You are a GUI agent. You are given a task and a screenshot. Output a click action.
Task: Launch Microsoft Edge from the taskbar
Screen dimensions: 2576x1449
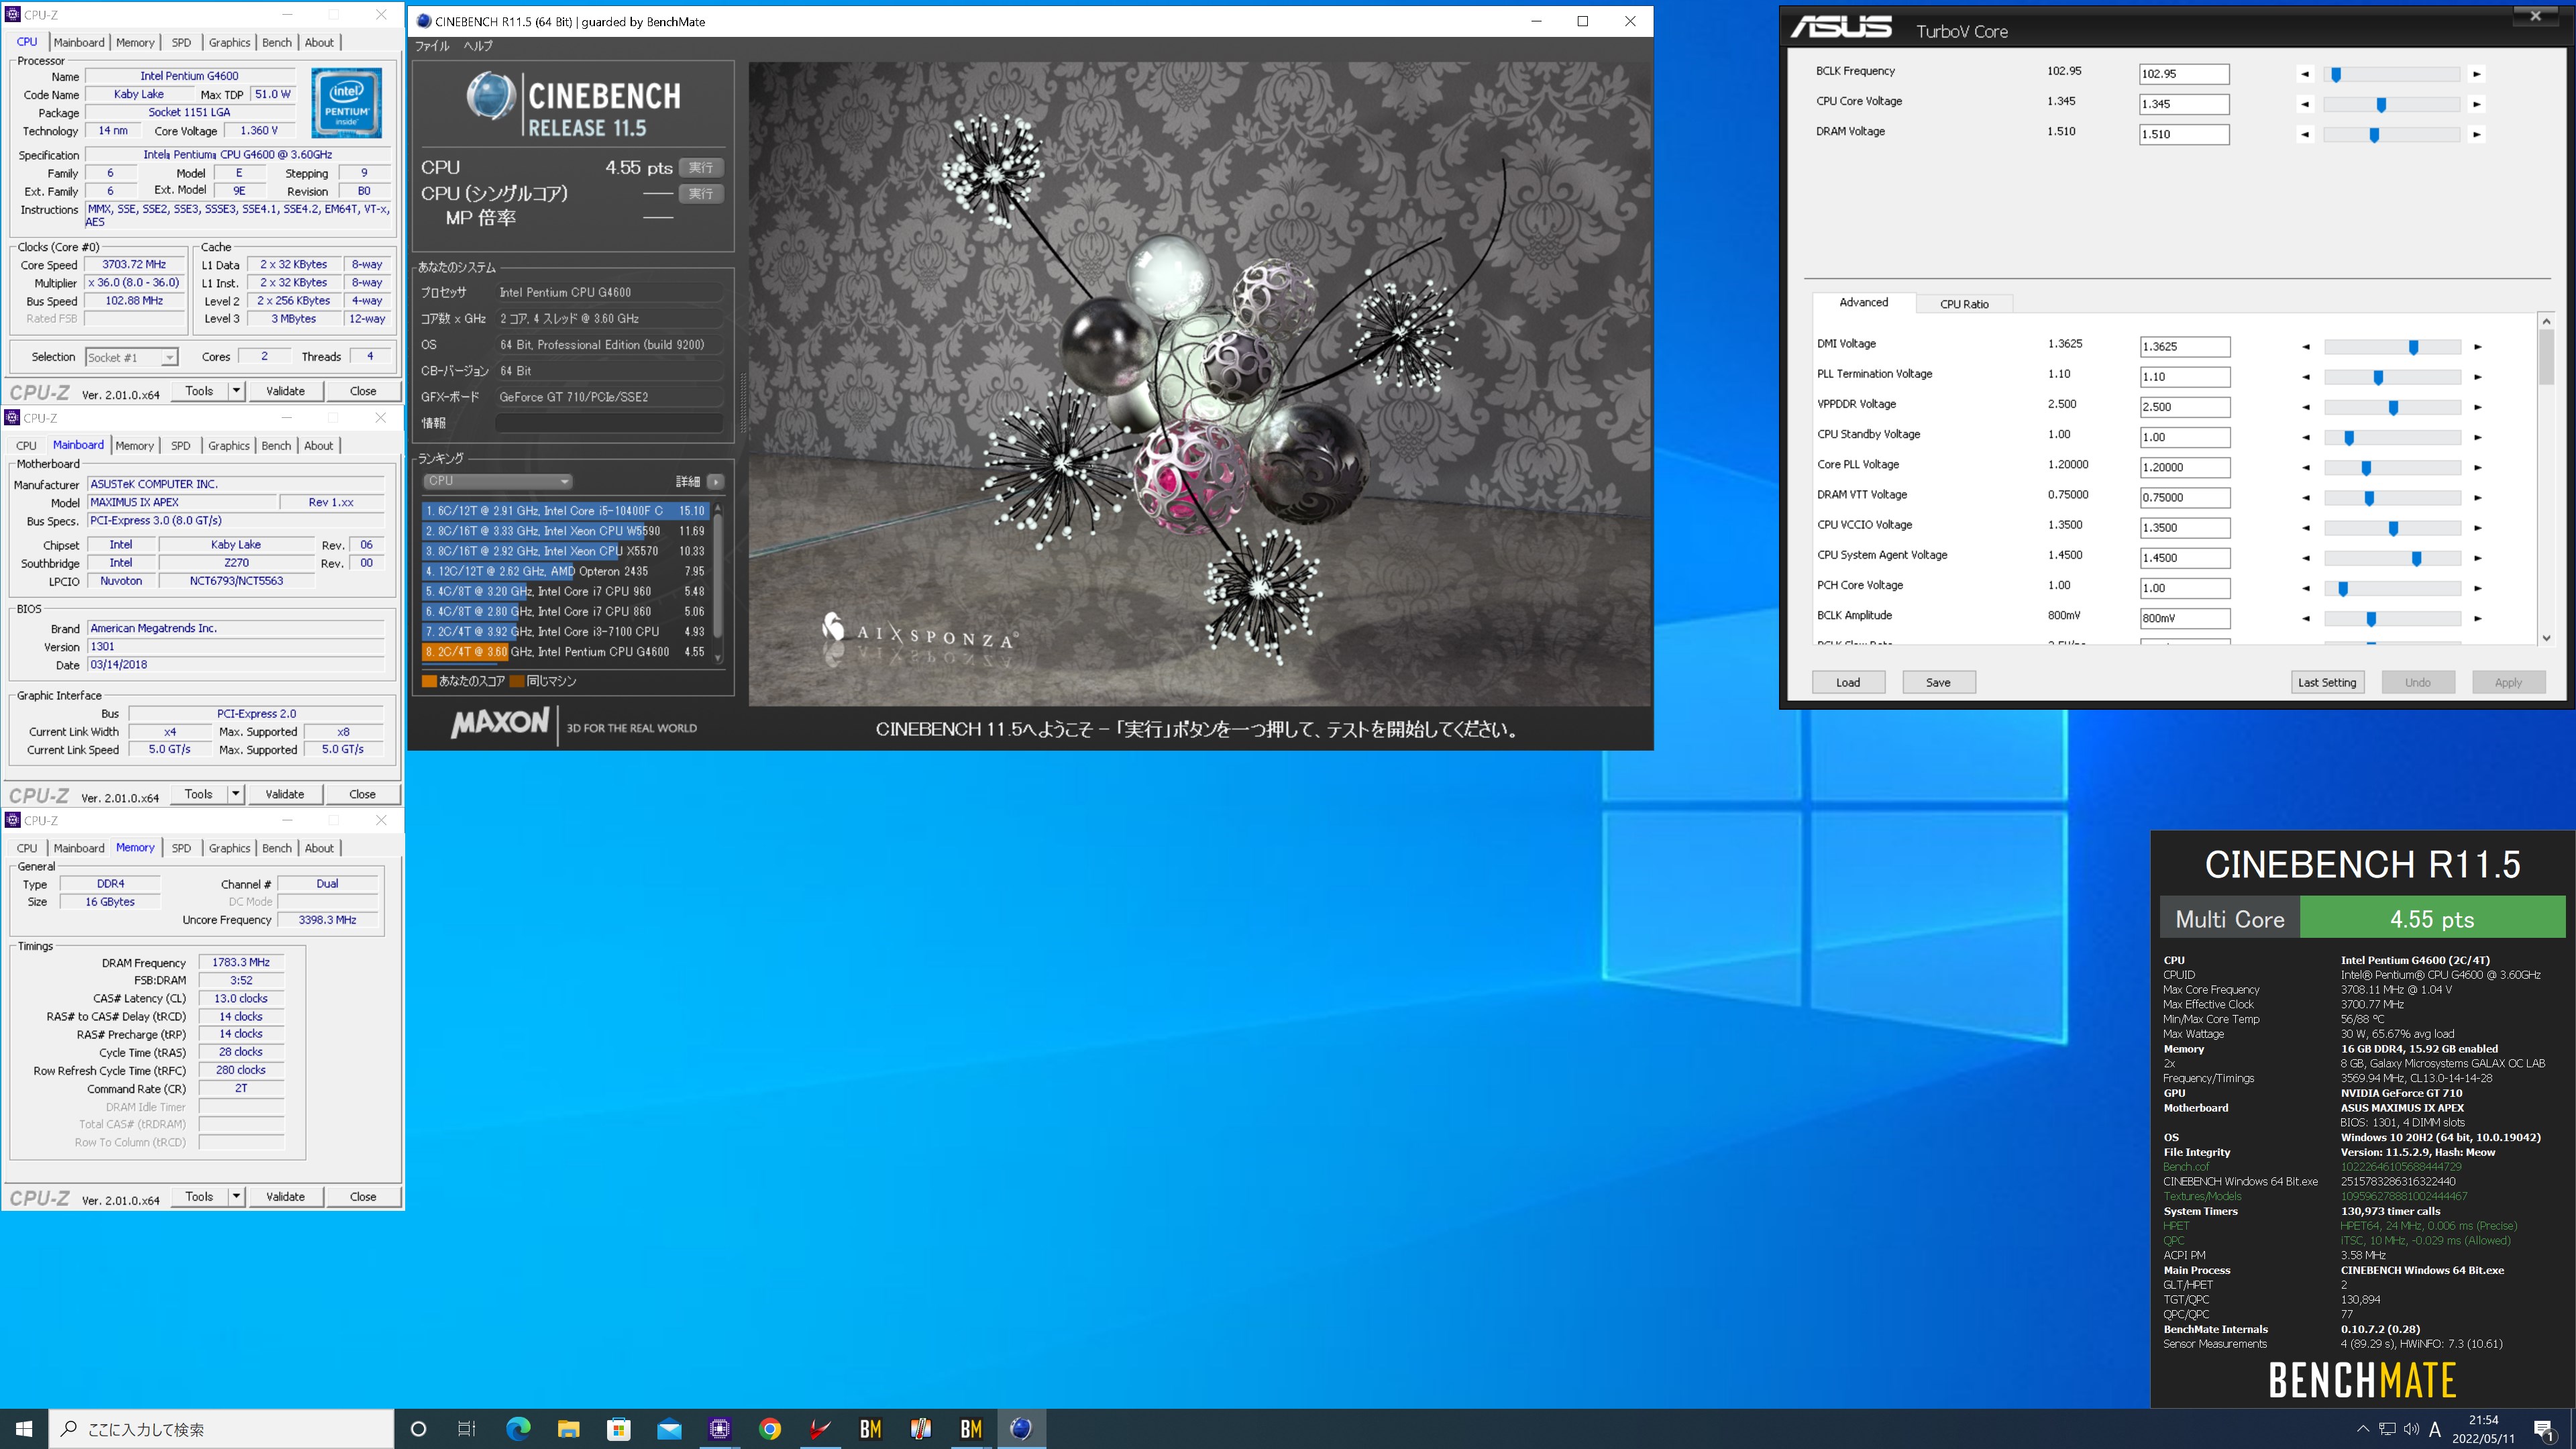518,1429
